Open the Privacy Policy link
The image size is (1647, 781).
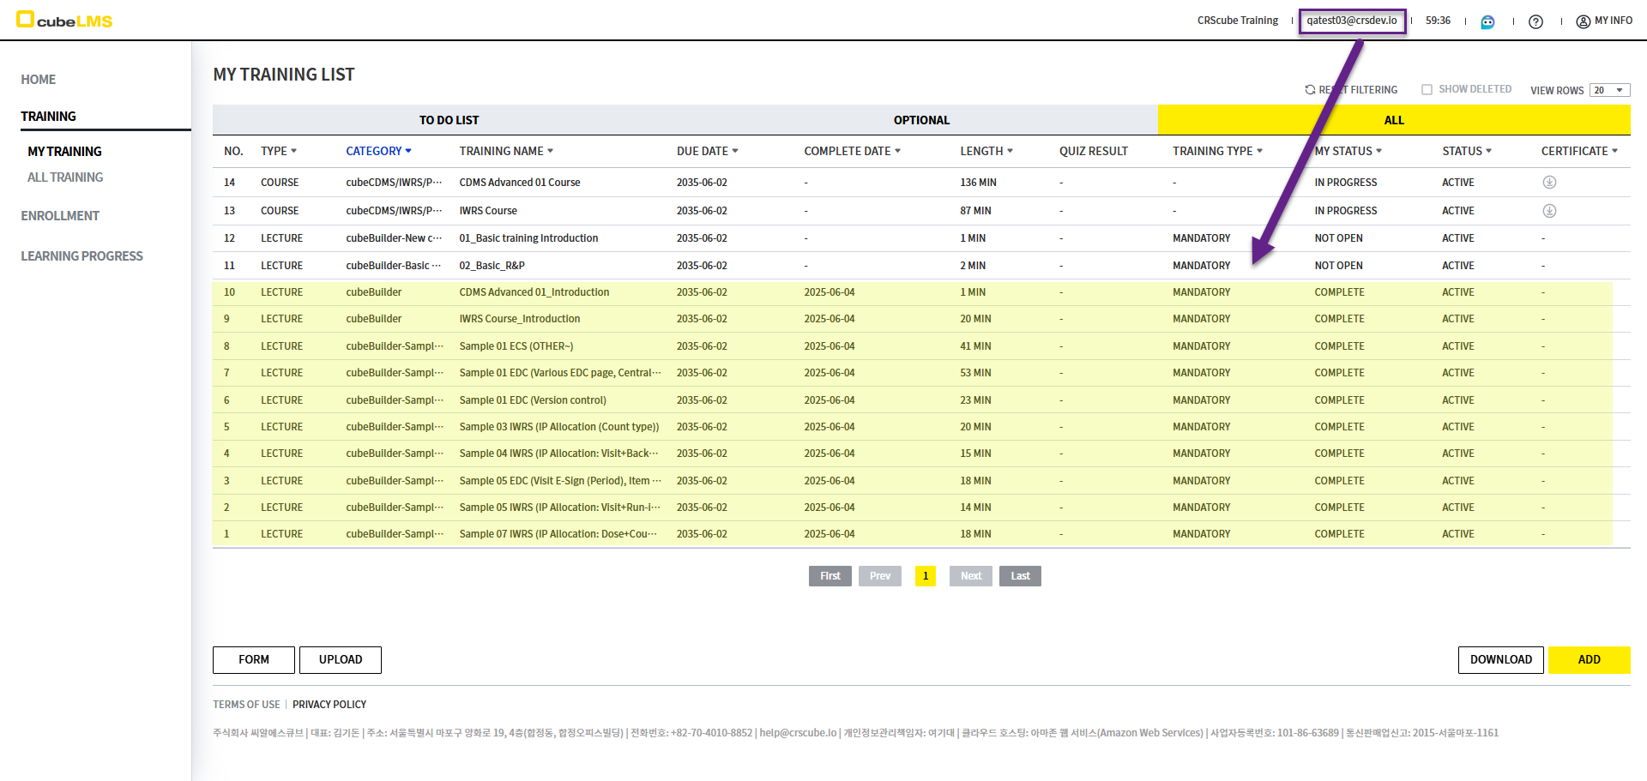coord(329,705)
